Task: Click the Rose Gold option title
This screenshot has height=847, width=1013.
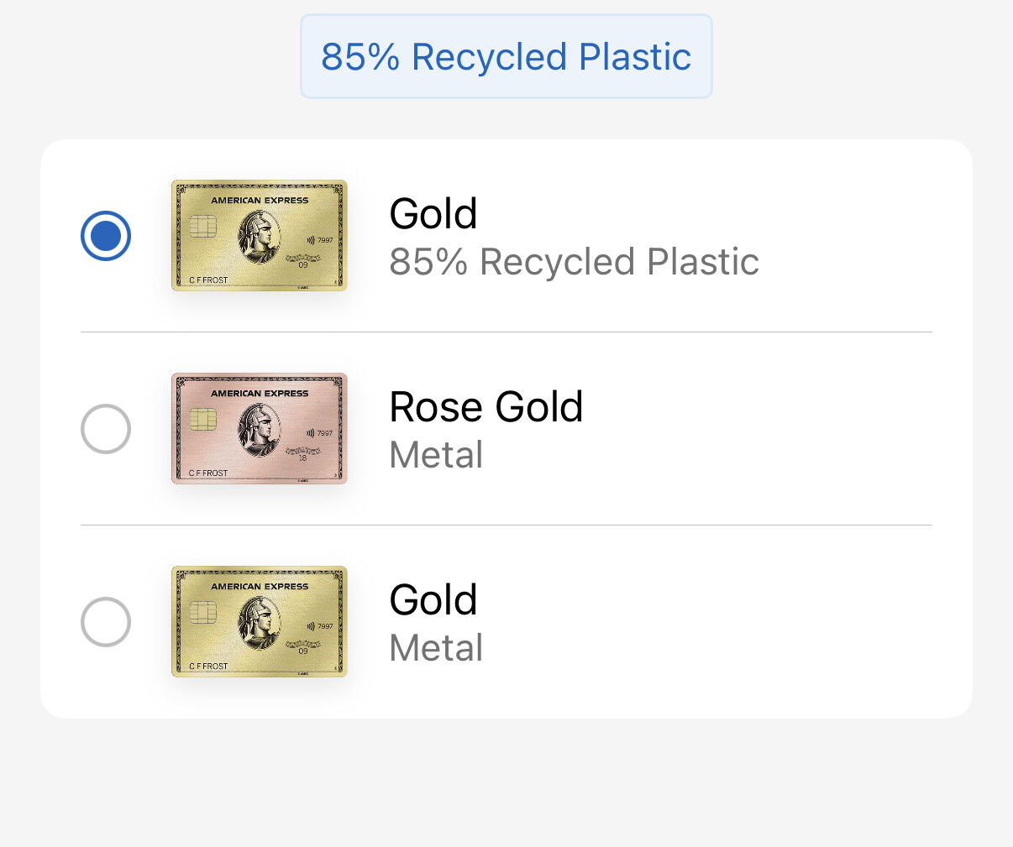Action: tap(486, 407)
